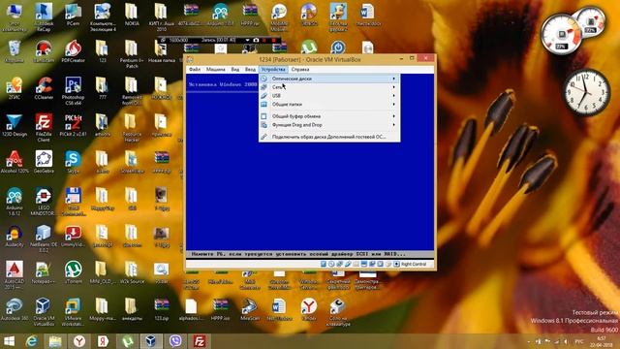Select the W2k Source folder
The width and height of the screenshot is (620, 349).
(132, 273)
